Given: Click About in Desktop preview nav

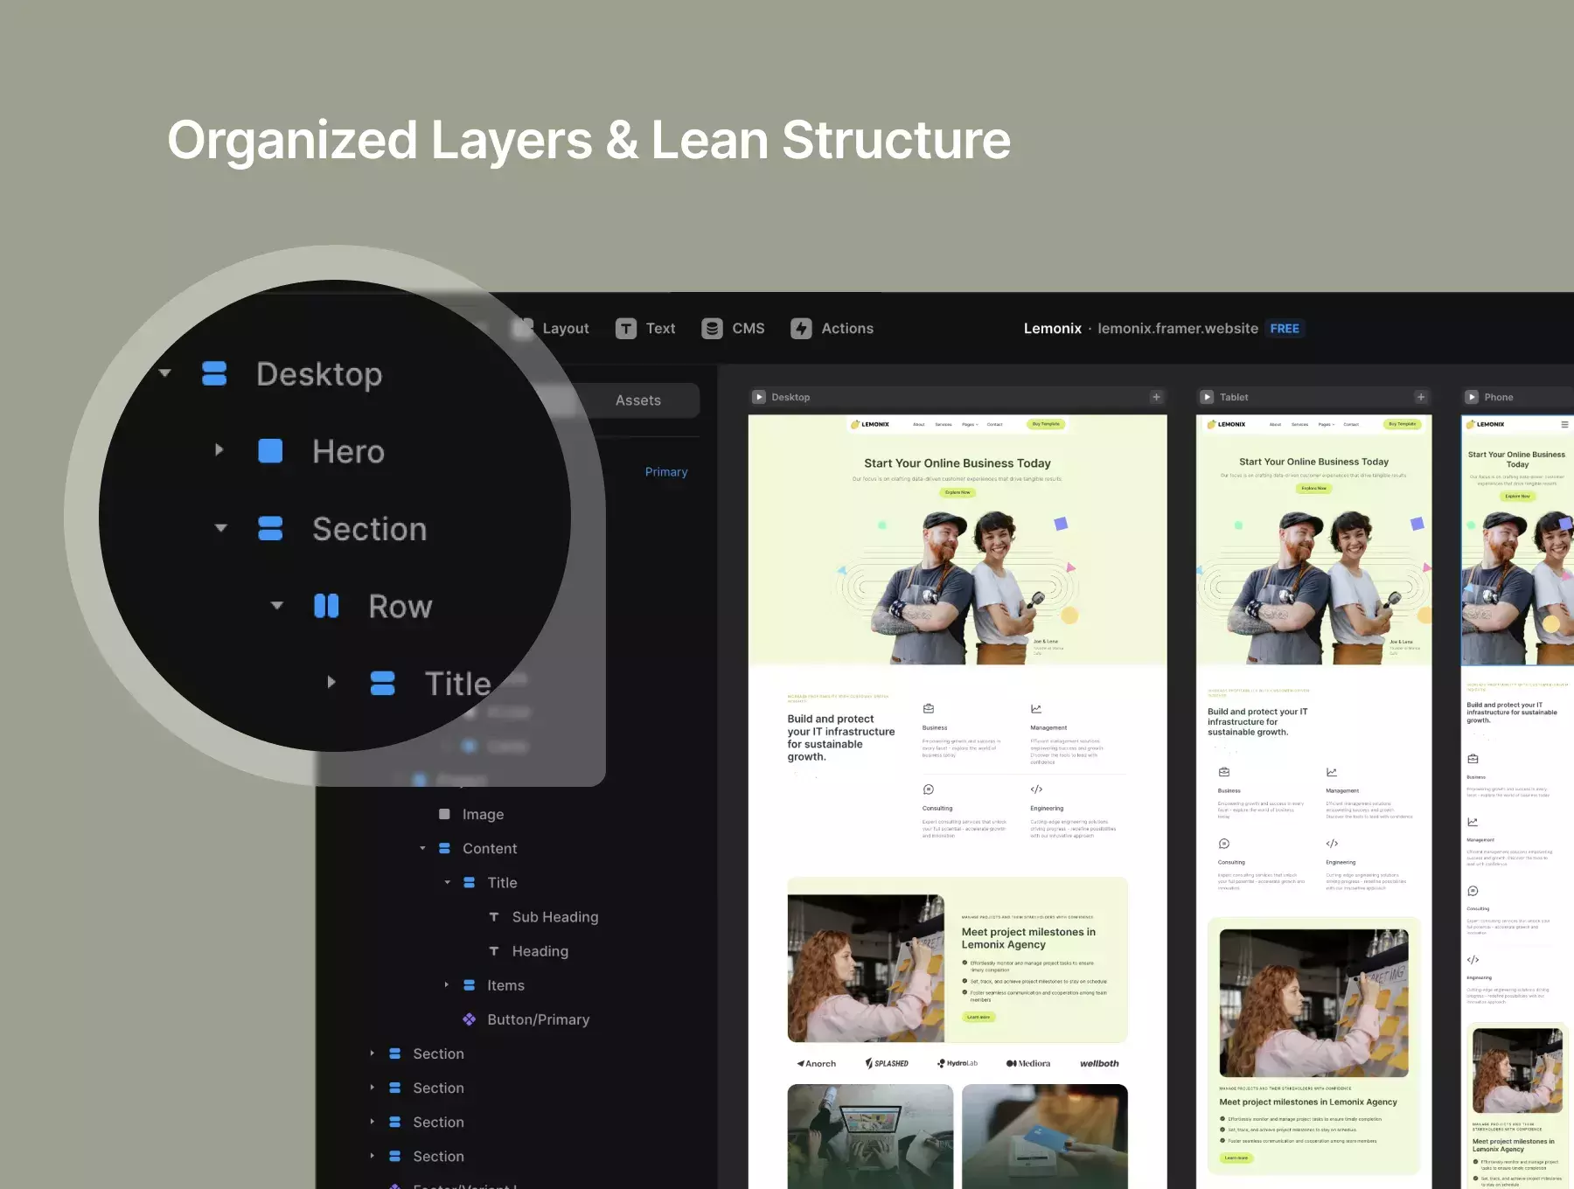Looking at the screenshot, I should coord(919,424).
